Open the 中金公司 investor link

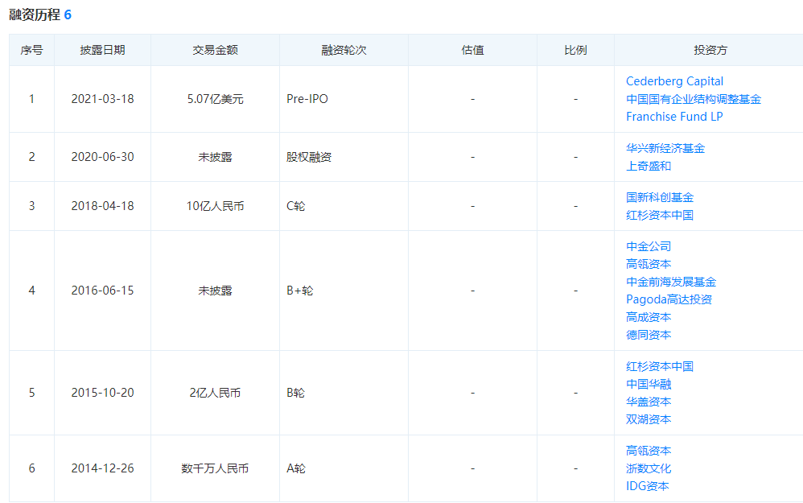pyautogui.click(x=649, y=247)
